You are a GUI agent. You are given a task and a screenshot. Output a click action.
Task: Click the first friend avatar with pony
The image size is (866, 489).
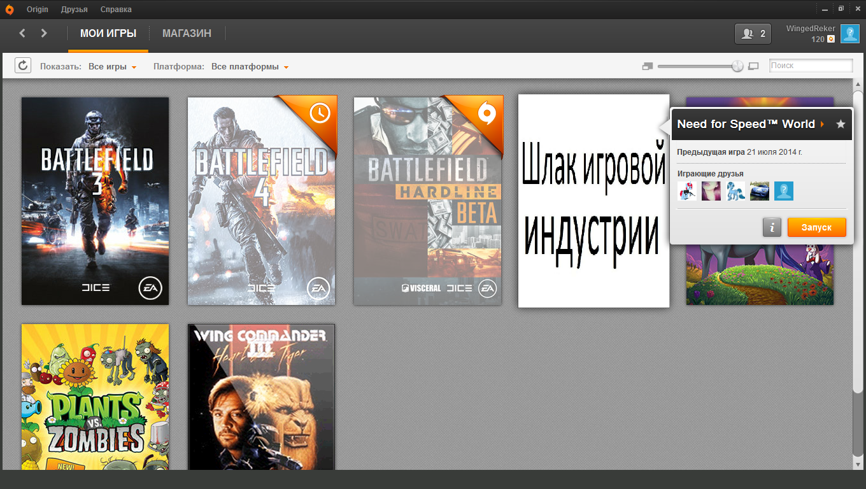pos(687,191)
